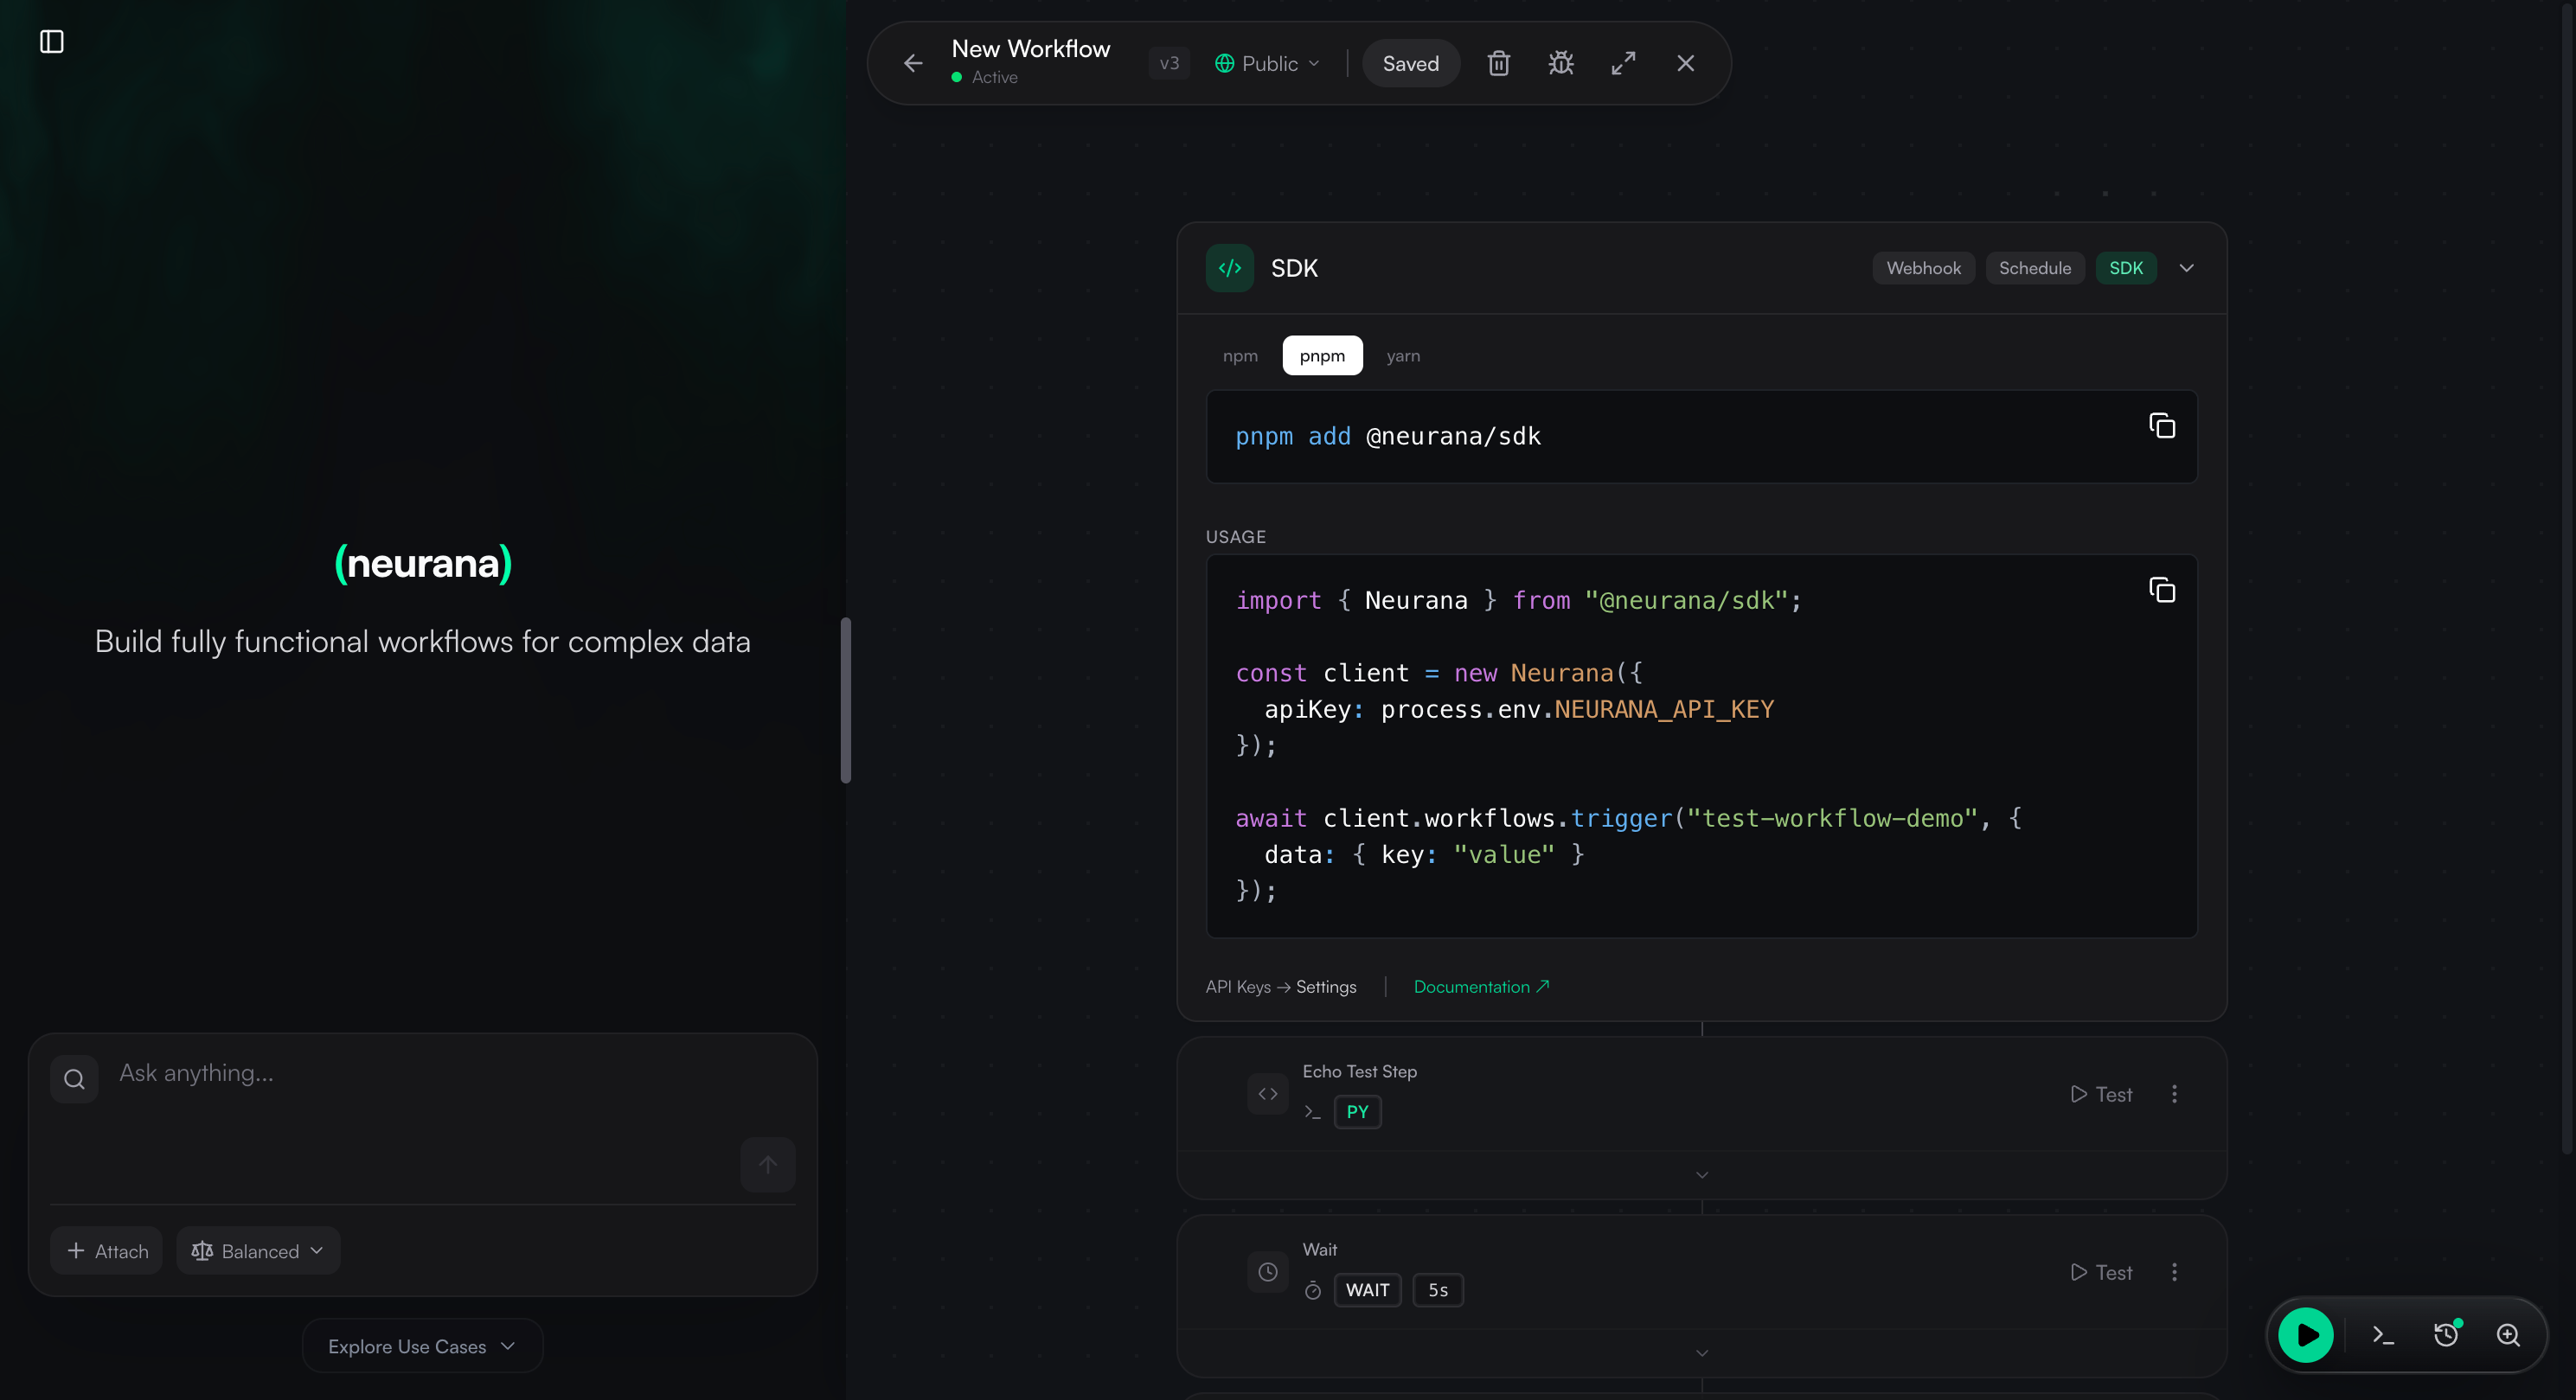Copy the usage code snippet
Screen dimensions: 2576x1400
point(2161,590)
